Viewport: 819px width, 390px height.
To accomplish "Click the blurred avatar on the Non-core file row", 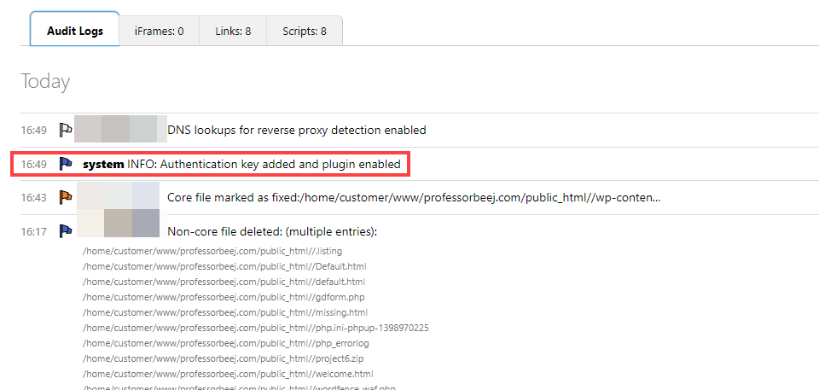I will 118,224.
